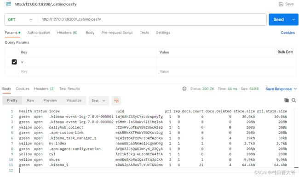This screenshot has width=299, height=177.
Task: Switch to the Authorization tab
Action: coord(39,33)
